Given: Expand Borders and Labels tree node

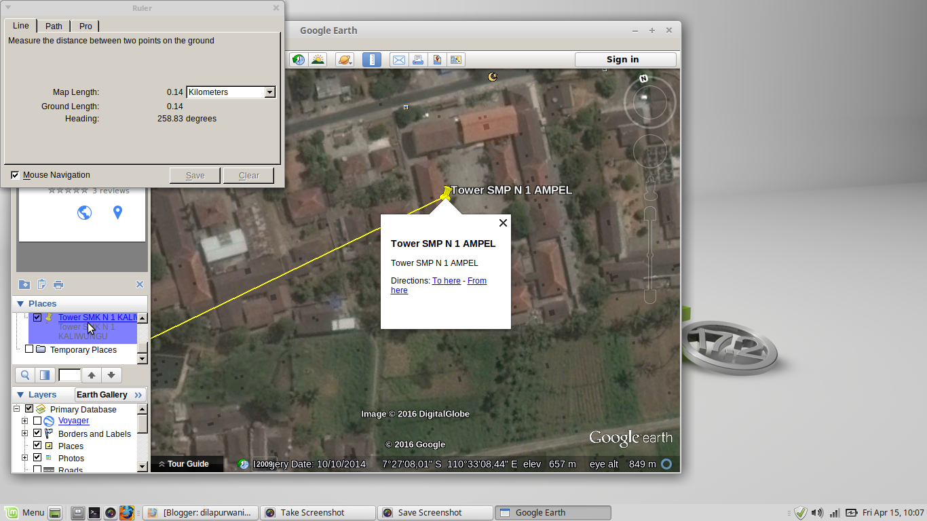Looking at the screenshot, I should 25,433.
